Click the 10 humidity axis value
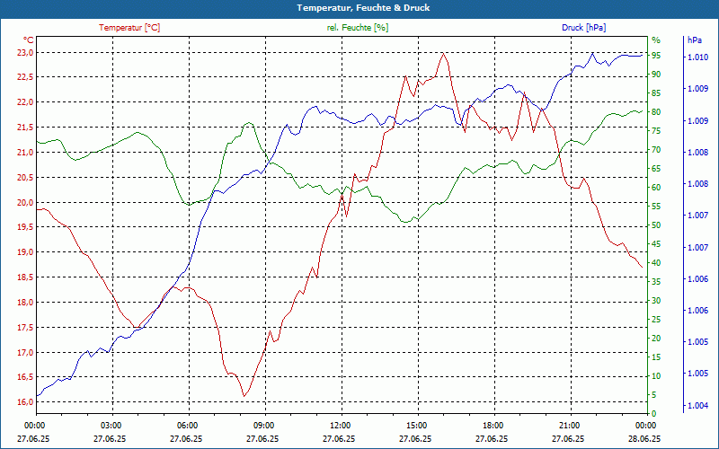Screen dimensions: 719x449 (x=656, y=376)
